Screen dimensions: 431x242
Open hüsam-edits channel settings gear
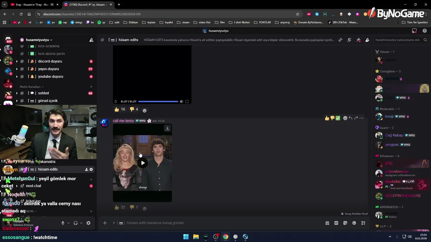91,169
